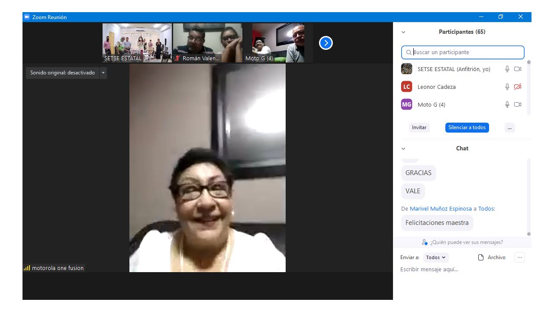Collapse the Chat panel chevron

pyautogui.click(x=403, y=149)
